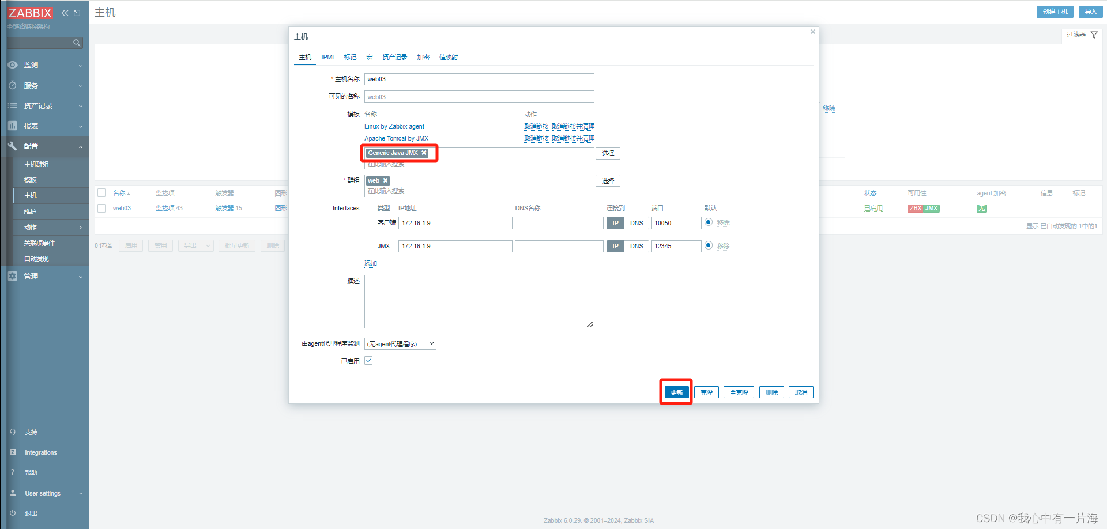This screenshot has width=1107, height=529.
Task: Click the 报表 chart icon
Action: pyautogui.click(x=13, y=126)
